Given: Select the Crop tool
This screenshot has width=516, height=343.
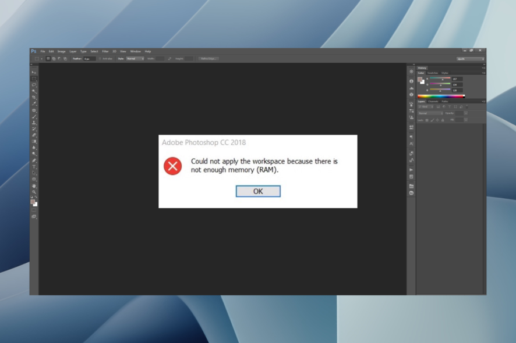Looking at the screenshot, I should (34, 97).
